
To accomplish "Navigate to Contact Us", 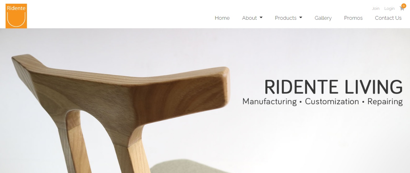I will click(x=388, y=18).
